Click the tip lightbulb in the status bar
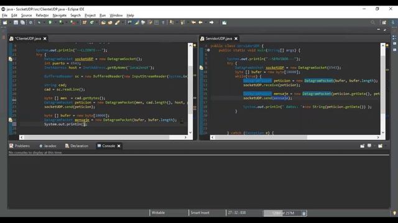The image size is (398, 223). (x=394, y=213)
